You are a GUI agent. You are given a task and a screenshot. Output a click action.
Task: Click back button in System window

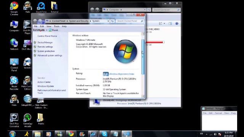(x=35, y=21)
